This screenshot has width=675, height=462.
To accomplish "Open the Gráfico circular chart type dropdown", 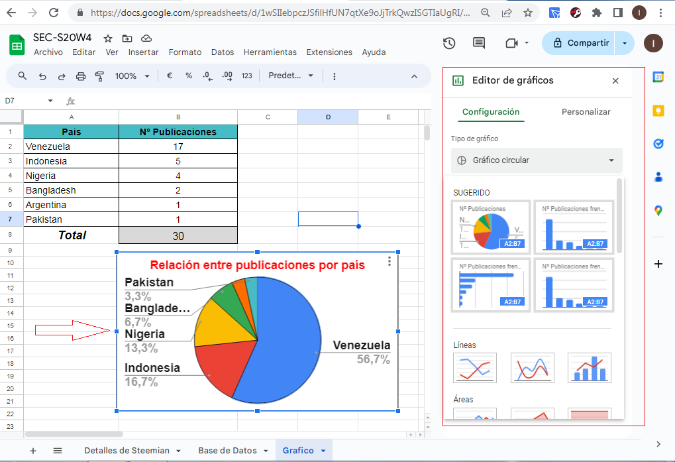I will point(537,160).
